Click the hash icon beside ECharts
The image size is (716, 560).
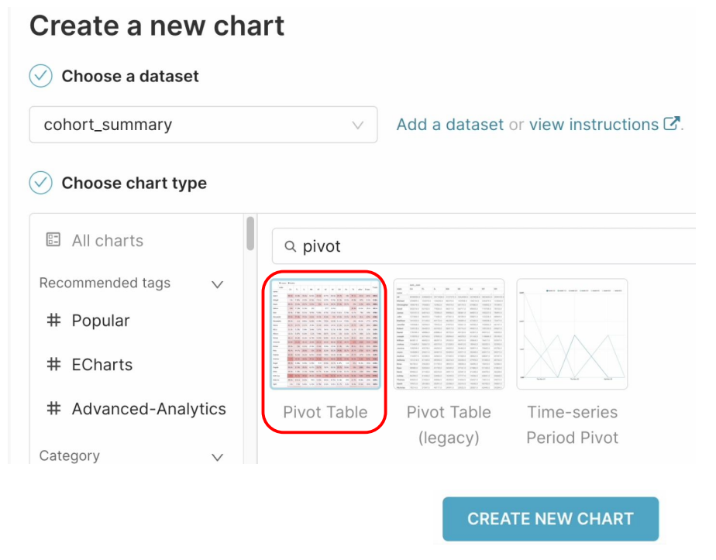(53, 365)
